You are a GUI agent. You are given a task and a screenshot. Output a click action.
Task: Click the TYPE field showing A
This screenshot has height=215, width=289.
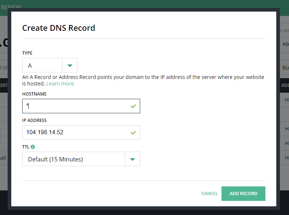click(x=42, y=66)
